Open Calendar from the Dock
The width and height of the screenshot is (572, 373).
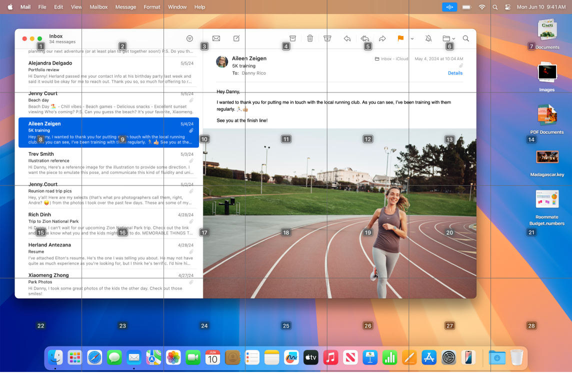(212, 357)
